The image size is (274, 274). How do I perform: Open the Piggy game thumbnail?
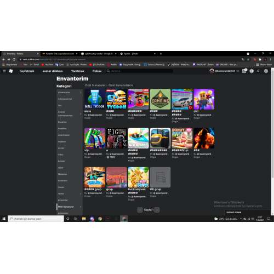coord(117,138)
